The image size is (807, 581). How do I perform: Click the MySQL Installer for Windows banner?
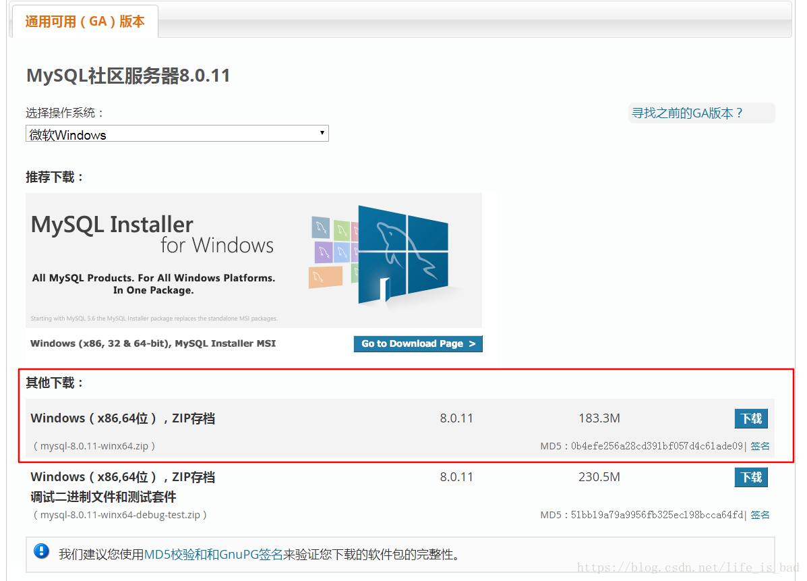(253, 260)
